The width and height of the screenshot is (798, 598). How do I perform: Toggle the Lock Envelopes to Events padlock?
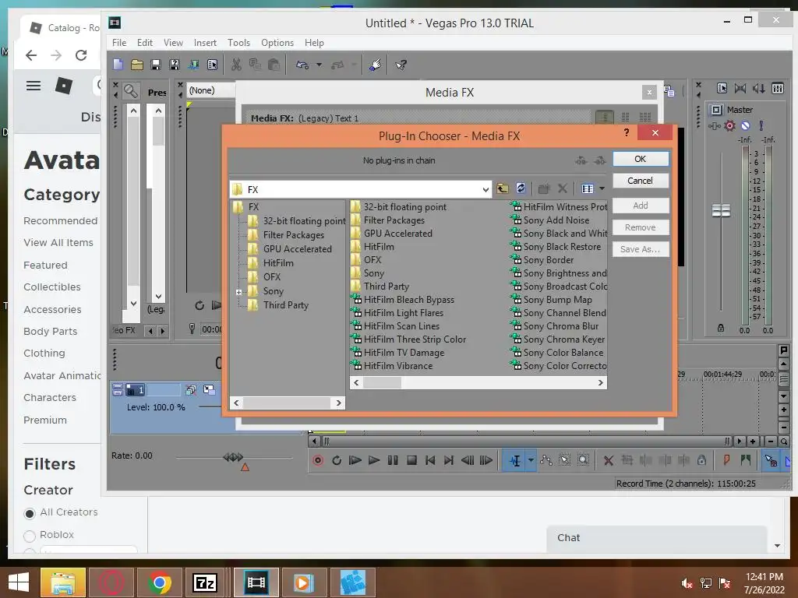(x=702, y=461)
